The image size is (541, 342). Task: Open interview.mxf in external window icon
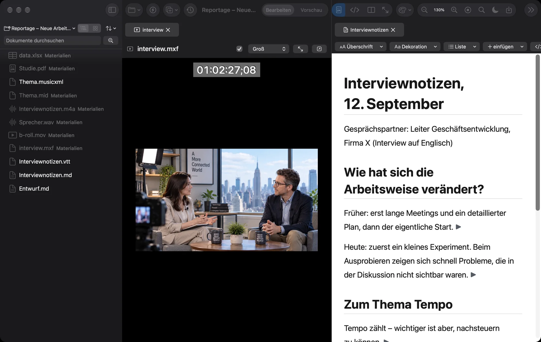click(319, 49)
